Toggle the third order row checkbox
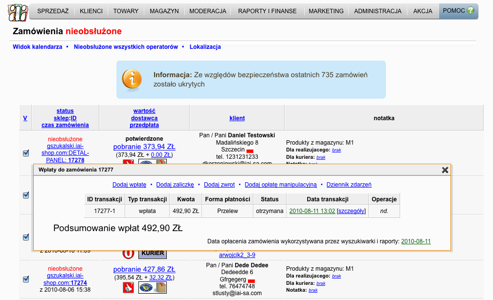The height and width of the screenshot is (300, 493). pyautogui.click(x=26, y=237)
